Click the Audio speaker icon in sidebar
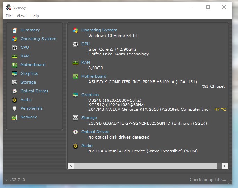Image resolution: width=238 pixels, height=188 pixels. [15, 100]
